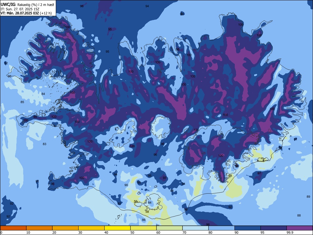Click the legend tick label '60'
This screenshot has height=235, width=313.
click(158, 232)
